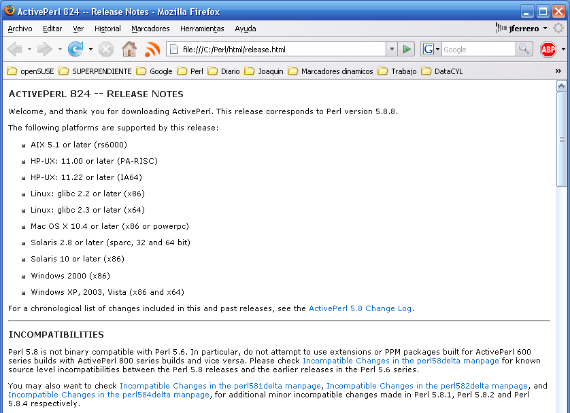The width and height of the screenshot is (570, 413).
Task: Click in the address bar URL field
Action: pyautogui.click(x=281, y=50)
